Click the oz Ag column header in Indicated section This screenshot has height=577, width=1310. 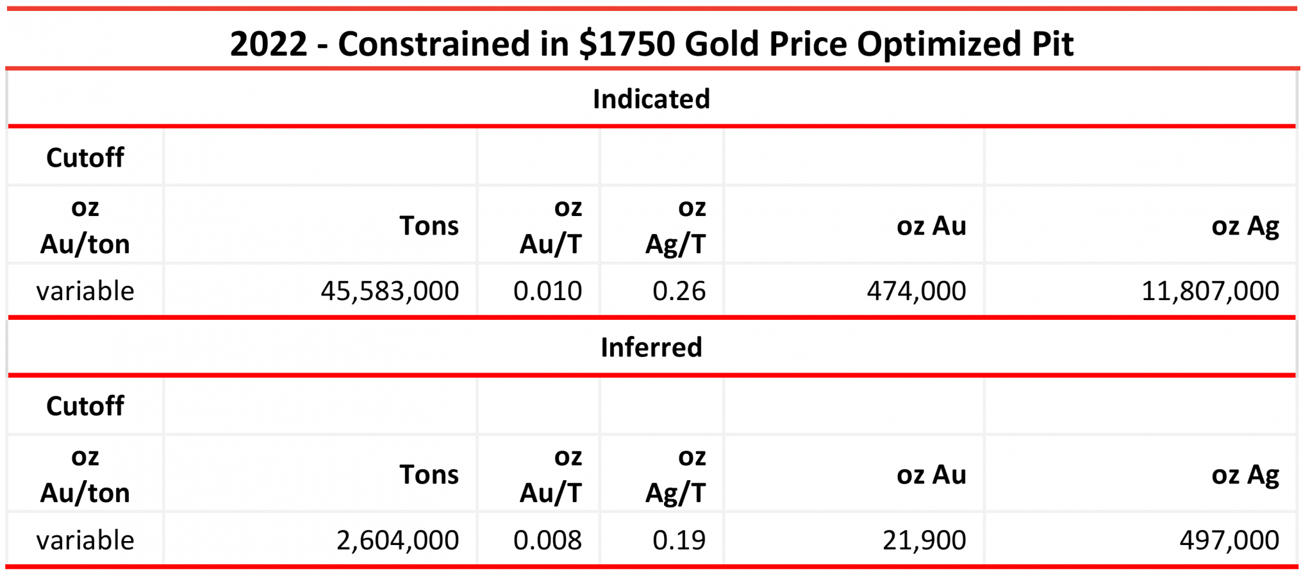(1245, 226)
